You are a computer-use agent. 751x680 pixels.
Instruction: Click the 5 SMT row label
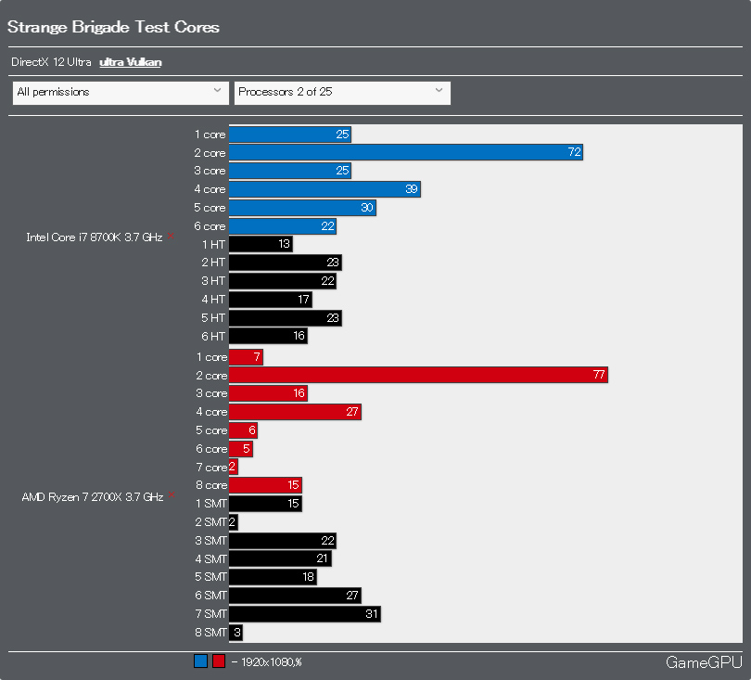tap(211, 577)
